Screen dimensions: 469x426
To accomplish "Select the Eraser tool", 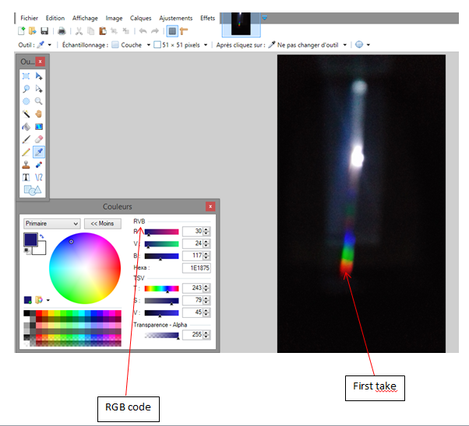I will coord(39,139).
